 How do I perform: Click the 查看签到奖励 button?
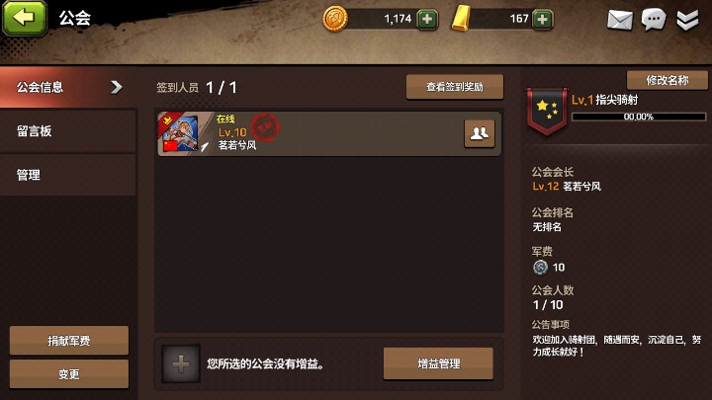tap(455, 87)
